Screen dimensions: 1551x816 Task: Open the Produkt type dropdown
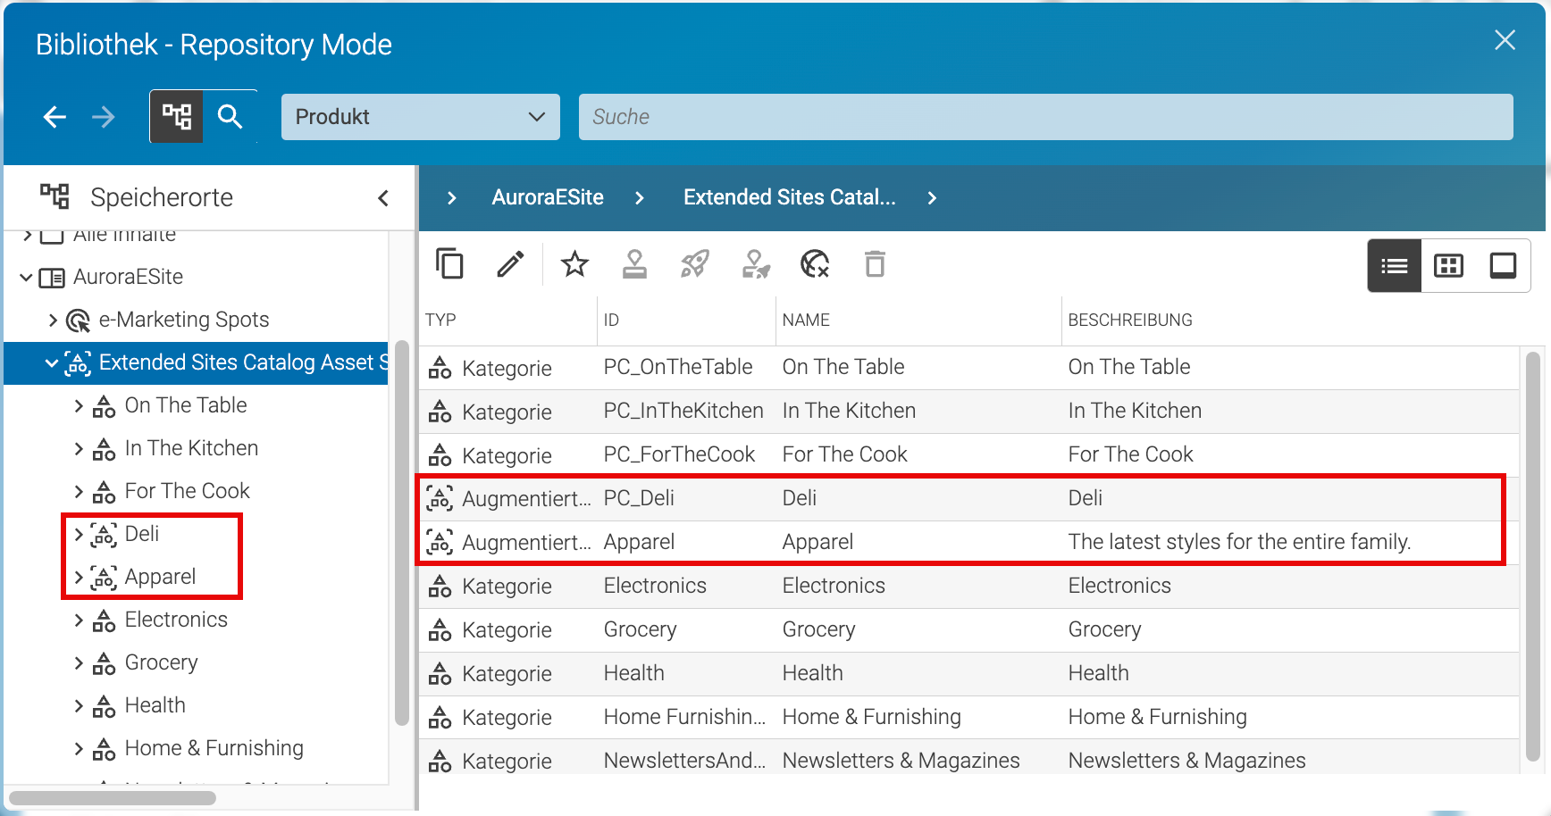click(x=421, y=117)
